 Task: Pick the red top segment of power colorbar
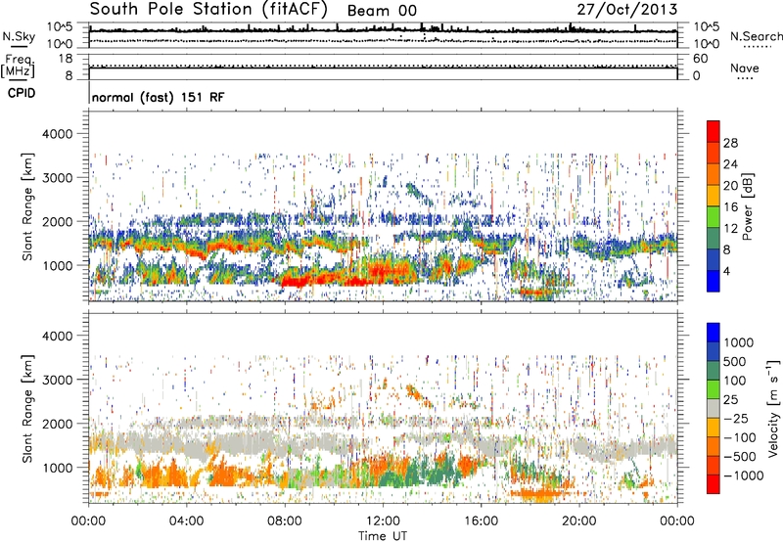coord(714,132)
